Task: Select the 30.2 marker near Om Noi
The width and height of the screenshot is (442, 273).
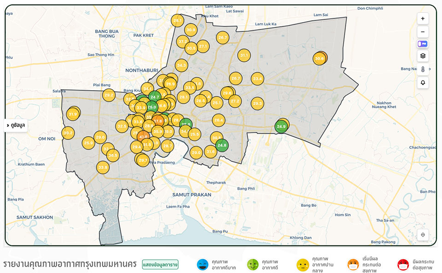Action: [x=68, y=133]
